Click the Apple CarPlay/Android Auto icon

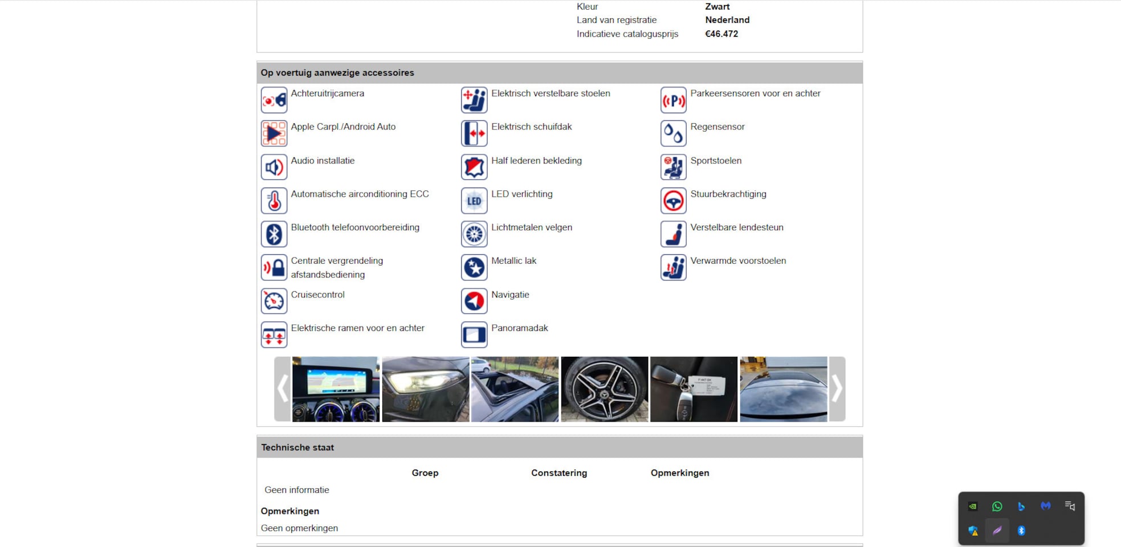click(x=274, y=133)
